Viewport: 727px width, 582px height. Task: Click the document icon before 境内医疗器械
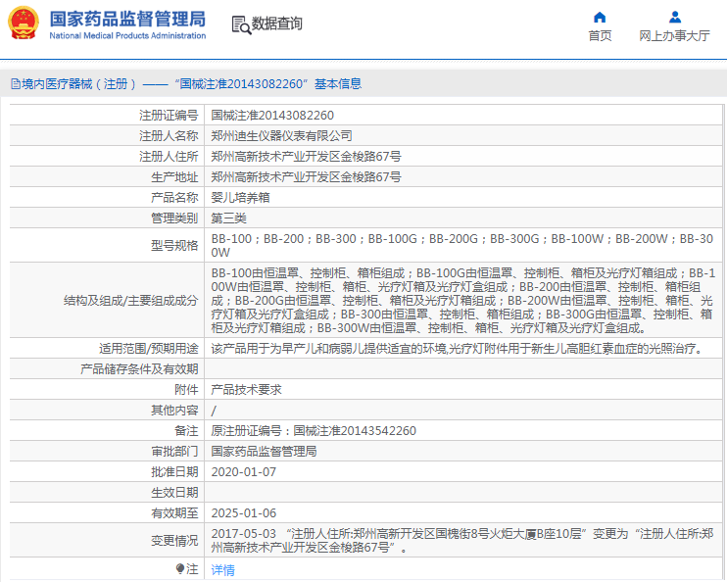(x=15, y=84)
